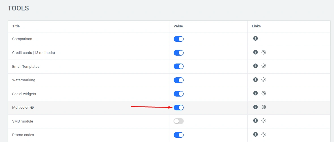View Email Templates info icon
The height and width of the screenshot is (142, 334).
pyautogui.click(x=255, y=66)
